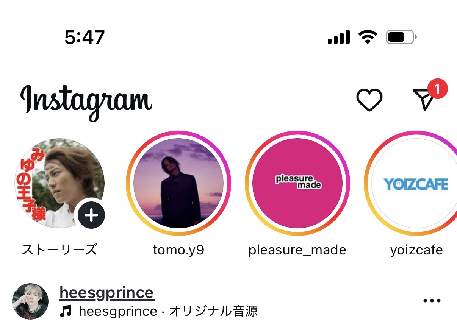
Task: Open your own story avatar
Action: 59,183
